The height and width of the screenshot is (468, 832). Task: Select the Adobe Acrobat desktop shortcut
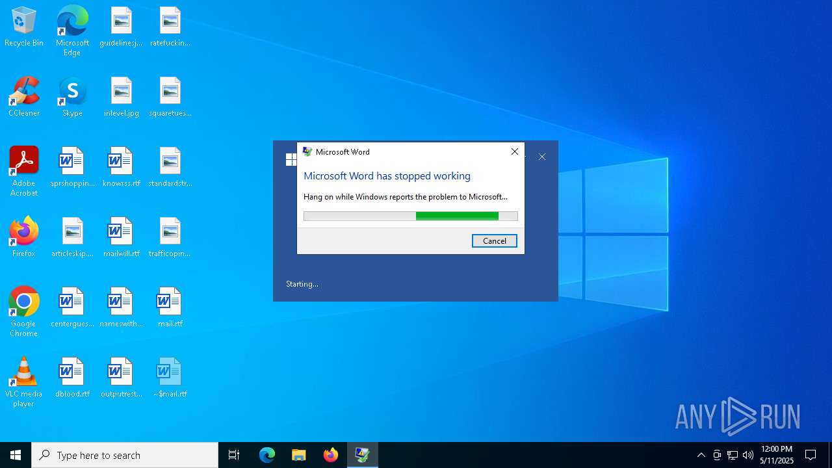[24, 172]
